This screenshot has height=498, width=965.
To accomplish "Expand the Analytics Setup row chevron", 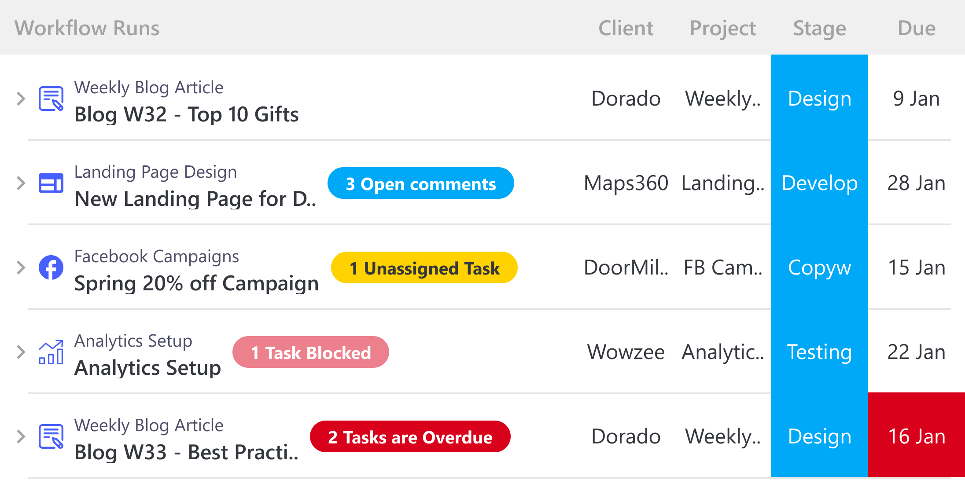I will point(21,352).
